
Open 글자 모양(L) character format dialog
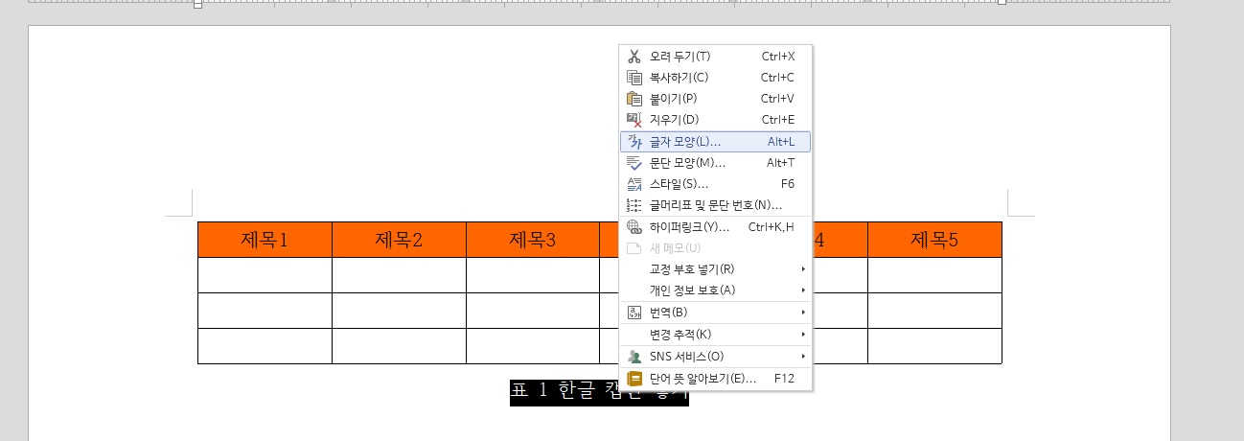[715, 142]
